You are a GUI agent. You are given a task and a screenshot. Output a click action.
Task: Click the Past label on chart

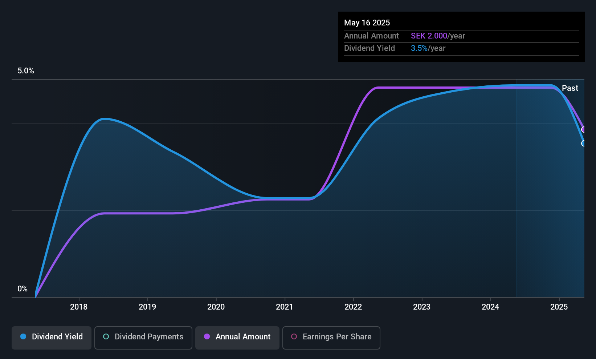click(x=570, y=88)
